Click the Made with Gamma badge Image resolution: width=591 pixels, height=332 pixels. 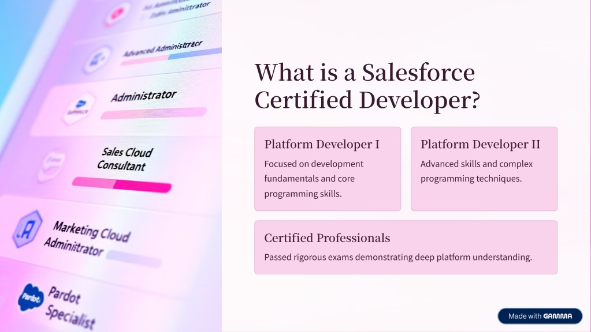click(540, 316)
